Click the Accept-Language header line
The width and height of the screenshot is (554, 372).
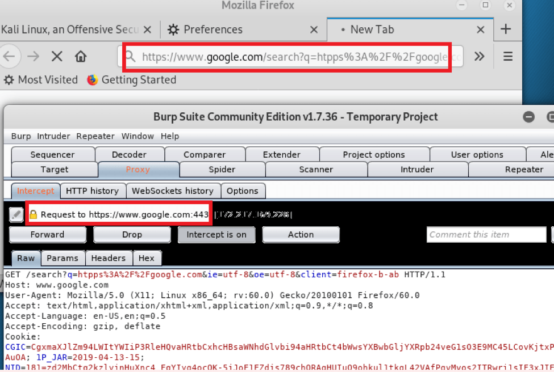tap(85, 316)
